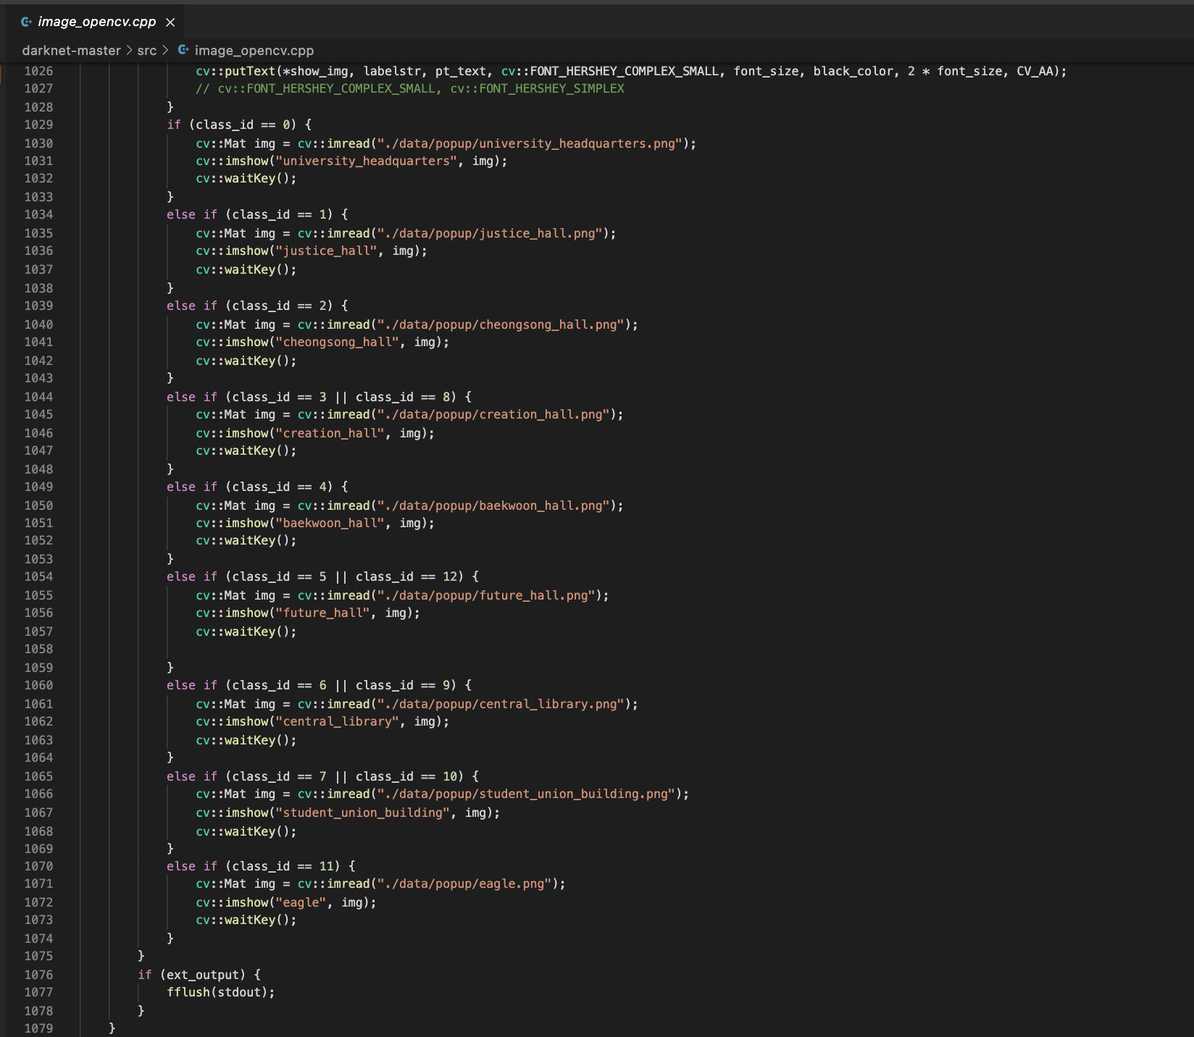Click "class_id == 11" condition
Screen dimensions: 1194x1037
coord(283,866)
